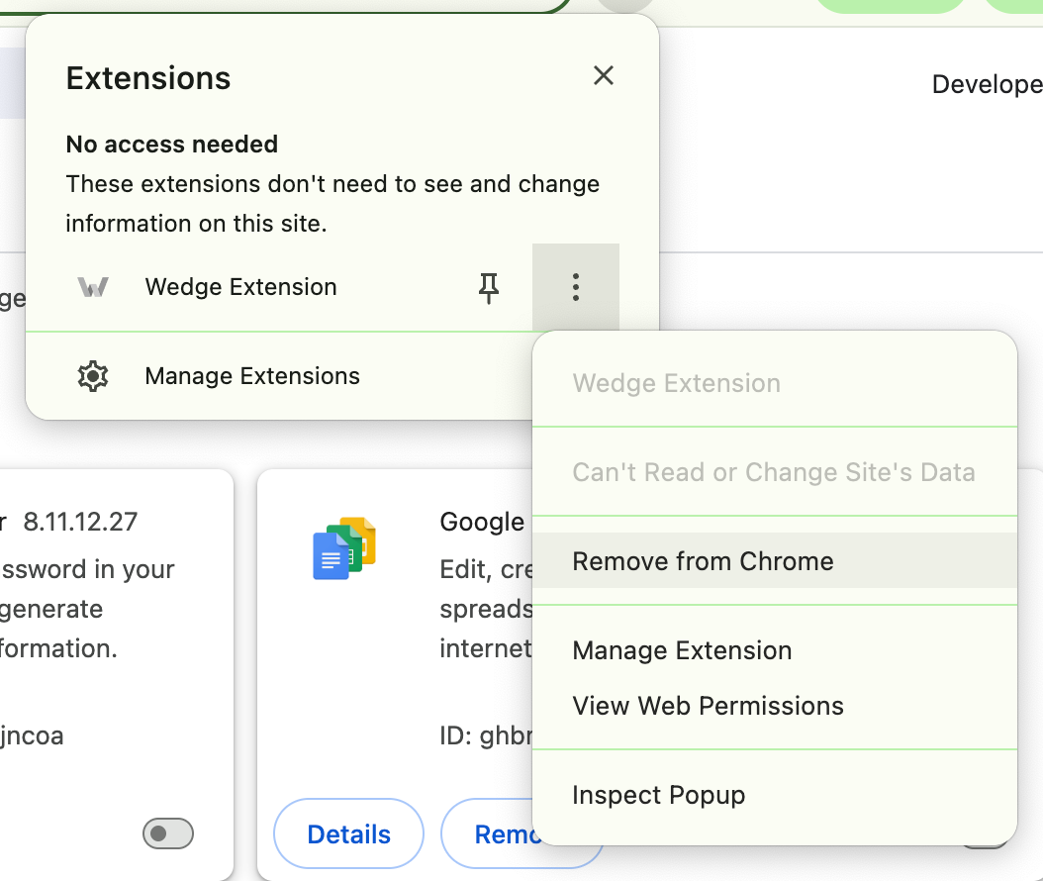Open Details for Google Docs extension
1043x881 pixels.
[348, 833]
